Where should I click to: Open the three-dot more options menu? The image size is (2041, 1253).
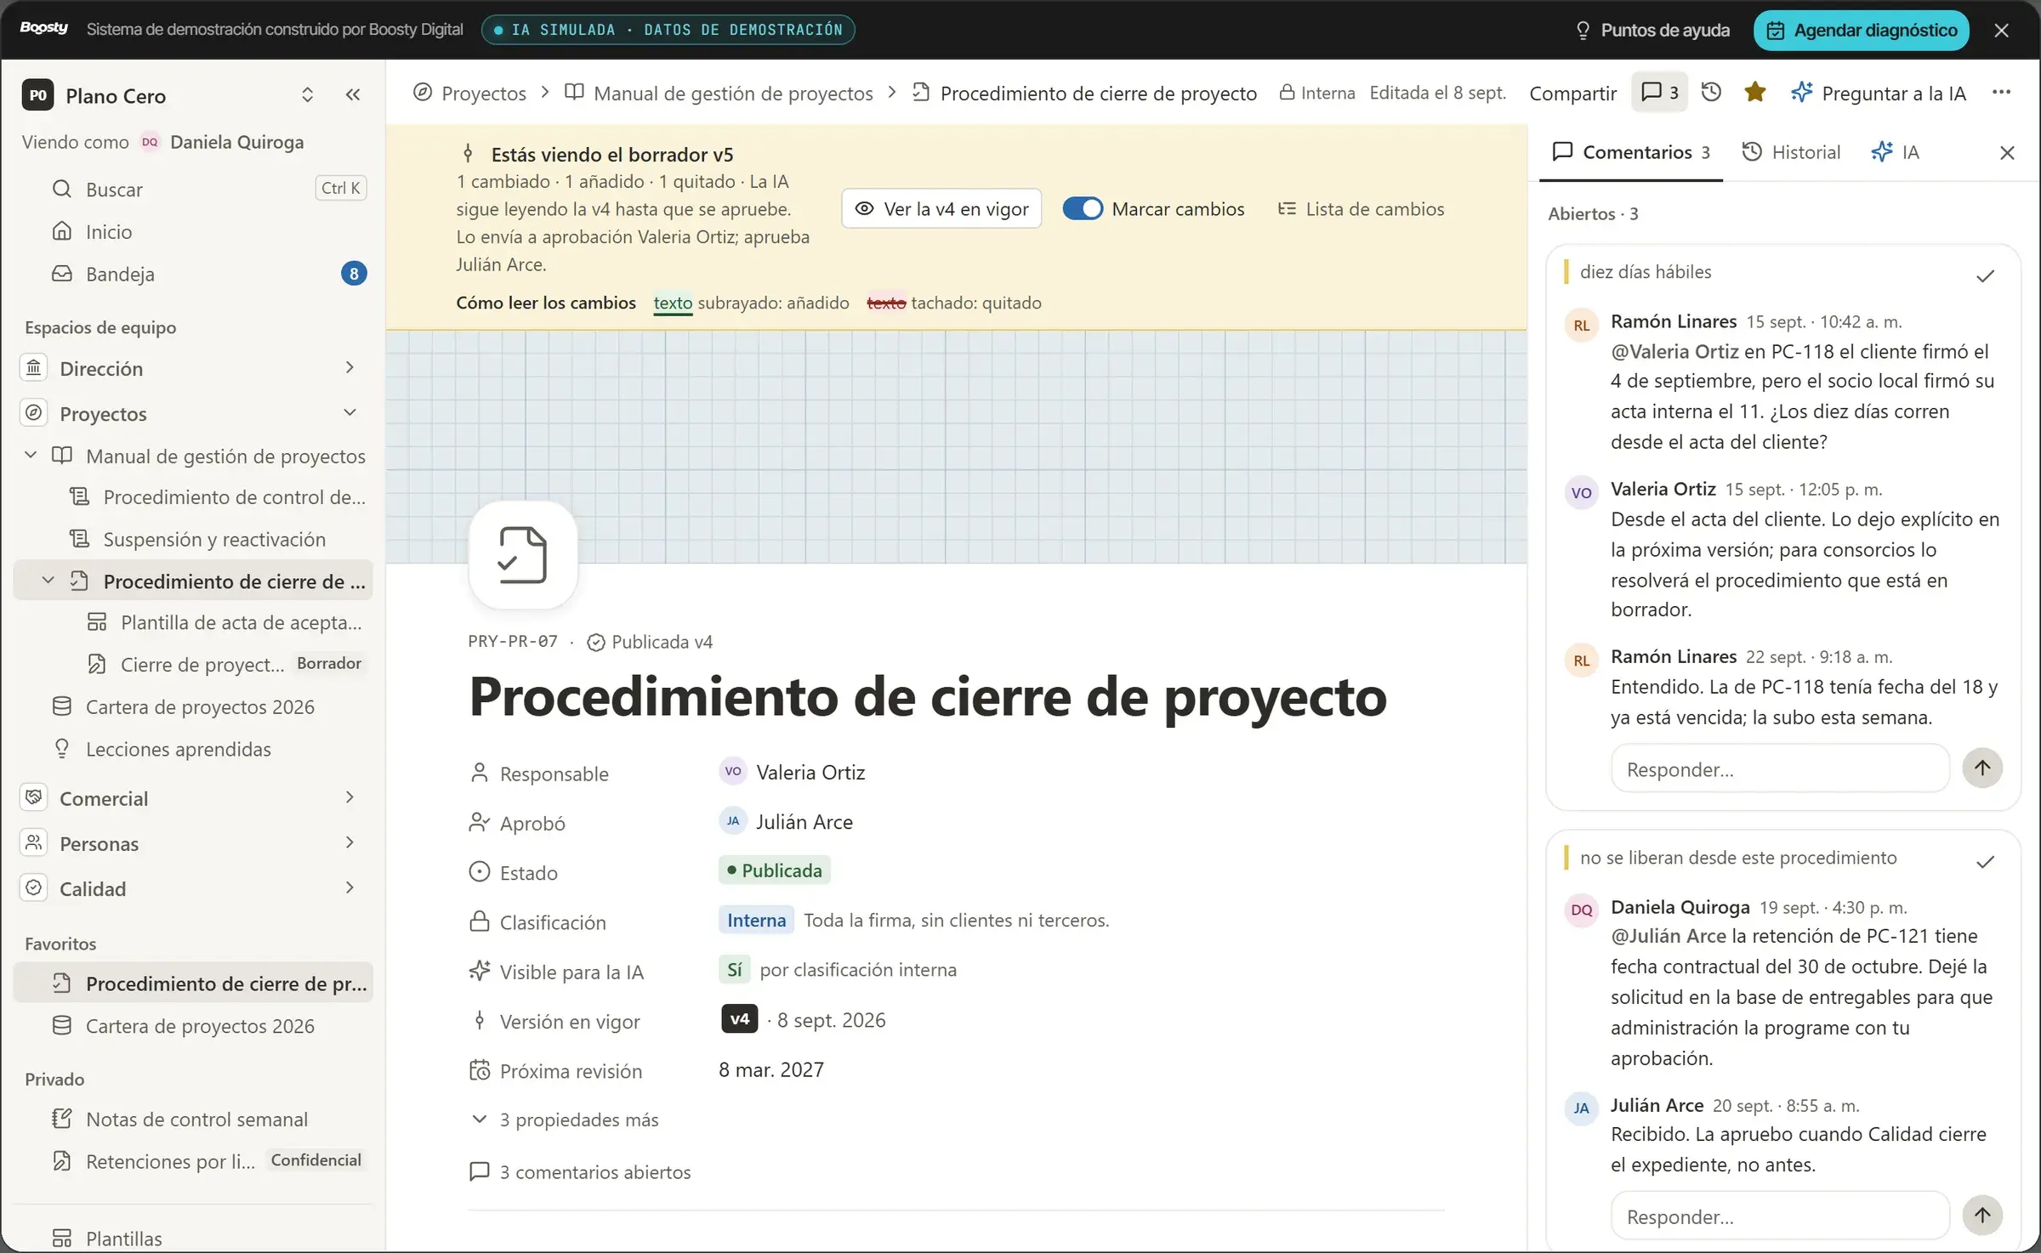[2001, 92]
